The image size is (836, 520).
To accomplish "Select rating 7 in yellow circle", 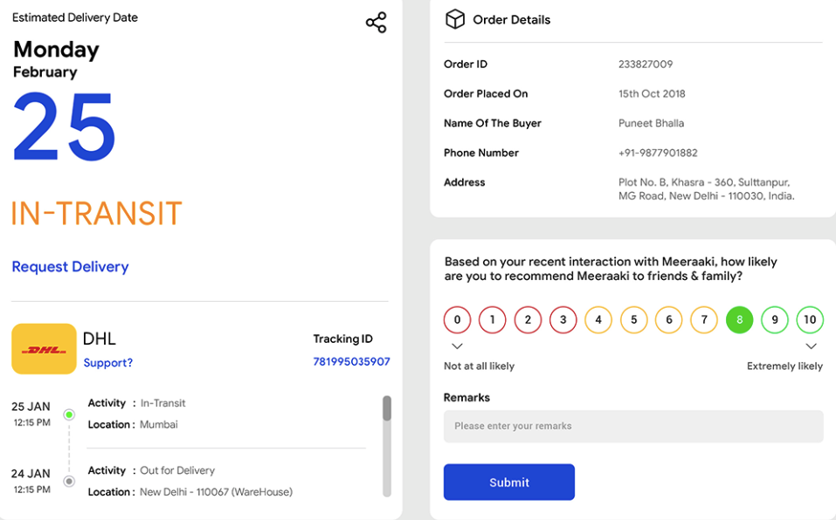I will click(704, 320).
